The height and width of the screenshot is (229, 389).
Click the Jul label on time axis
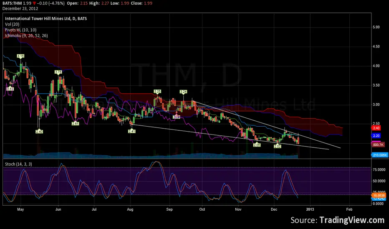[94, 209]
